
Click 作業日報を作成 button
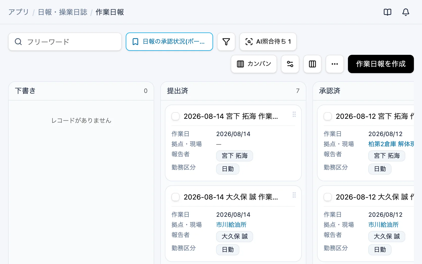coord(381,64)
